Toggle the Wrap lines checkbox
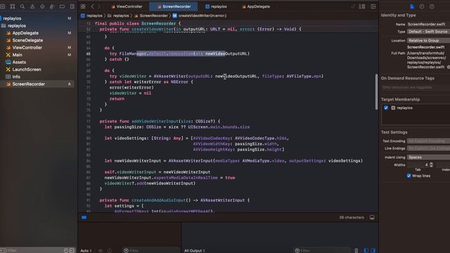The image size is (450, 253). point(409,176)
